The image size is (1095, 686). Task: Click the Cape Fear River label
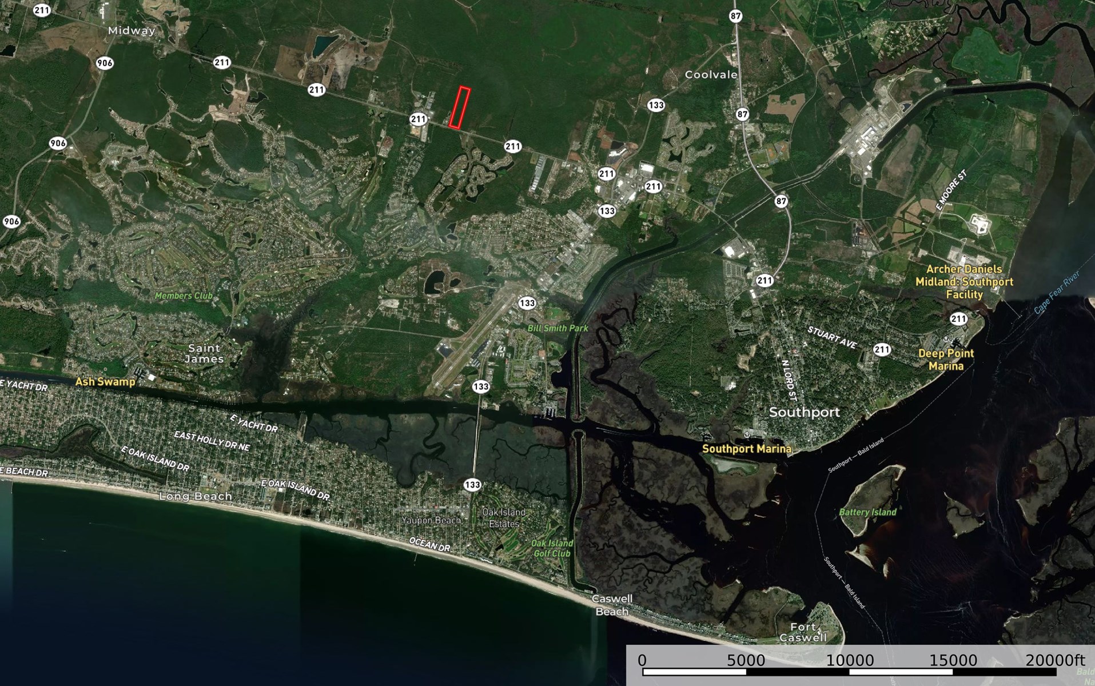point(1057,293)
